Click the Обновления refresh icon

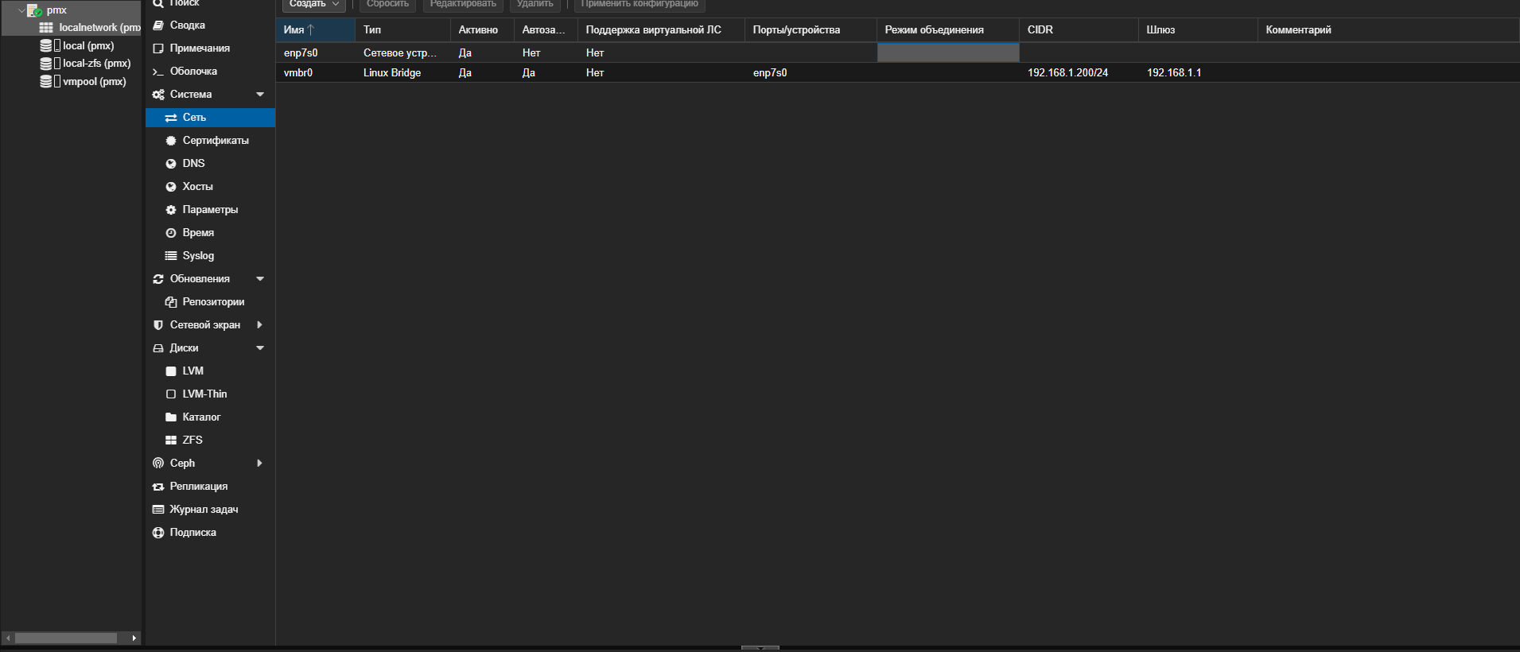tap(158, 279)
